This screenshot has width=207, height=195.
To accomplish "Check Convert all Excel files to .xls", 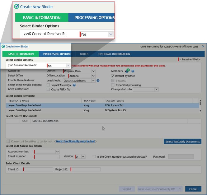I will [8, 141].
